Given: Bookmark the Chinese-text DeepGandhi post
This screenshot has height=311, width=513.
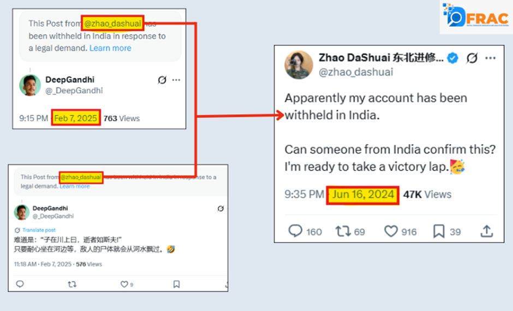Looking at the screenshot, I should coord(176,284).
